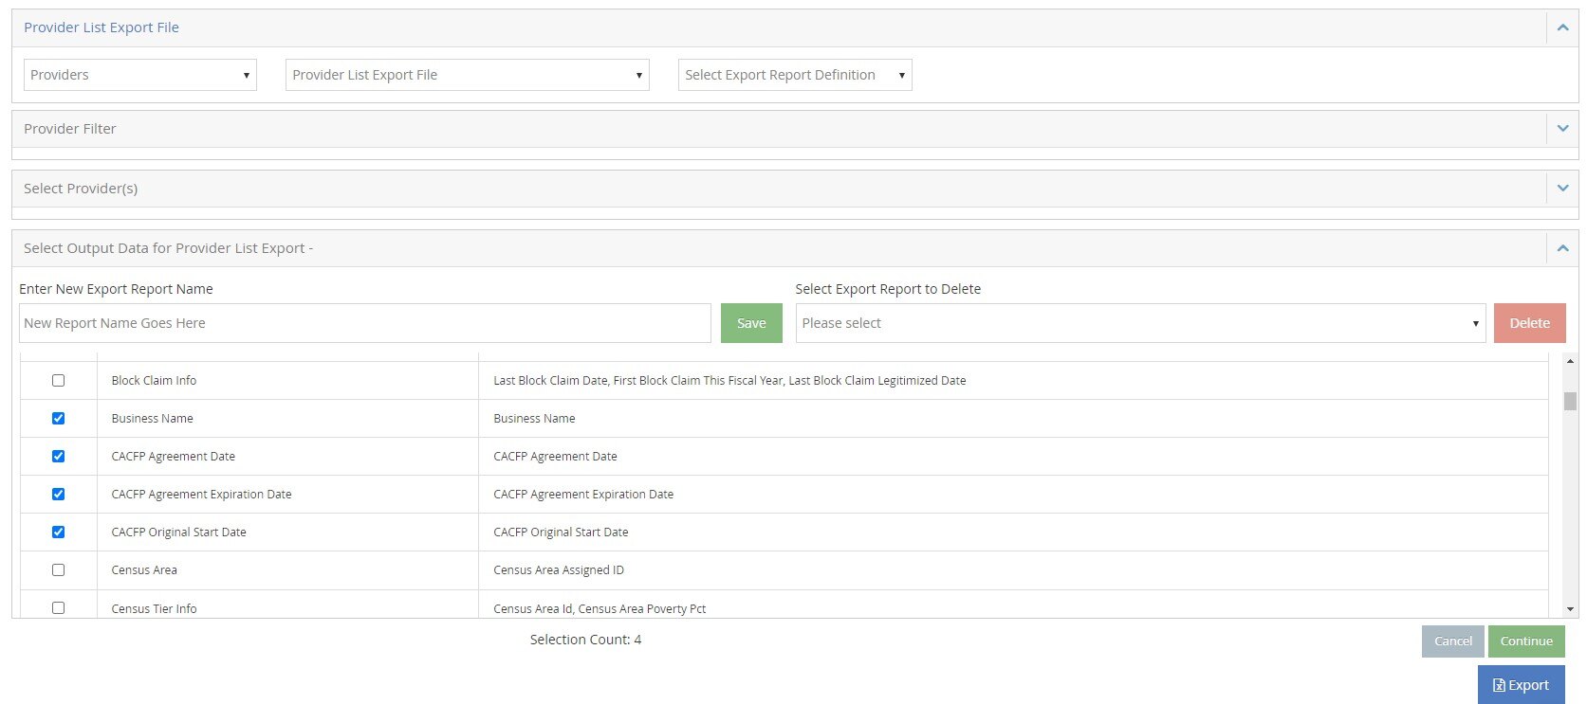Open Select Export Report to Delete dropdown
The image size is (1587, 704).
click(1139, 323)
